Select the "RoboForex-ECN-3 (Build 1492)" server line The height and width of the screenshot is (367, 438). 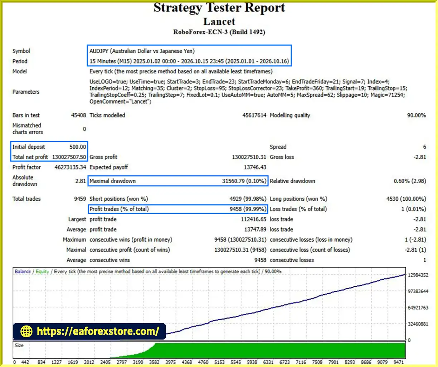coord(219,32)
